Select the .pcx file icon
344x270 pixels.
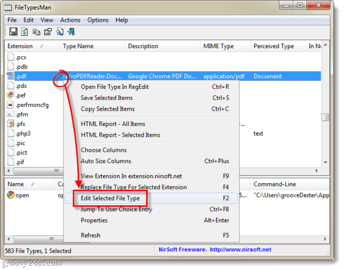pos(11,57)
